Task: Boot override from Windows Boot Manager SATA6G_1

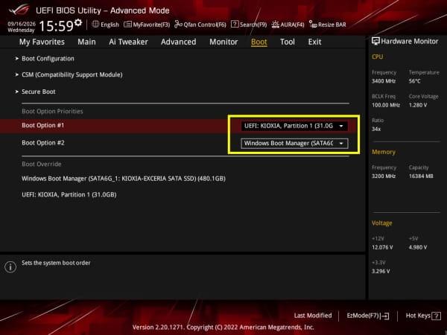Action: [124, 179]
